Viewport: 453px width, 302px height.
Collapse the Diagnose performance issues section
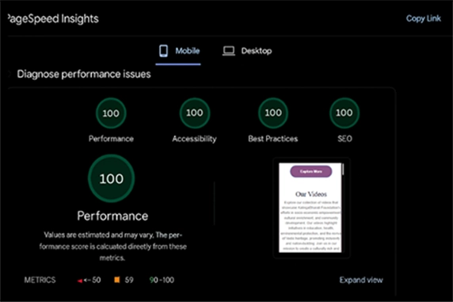10,74
